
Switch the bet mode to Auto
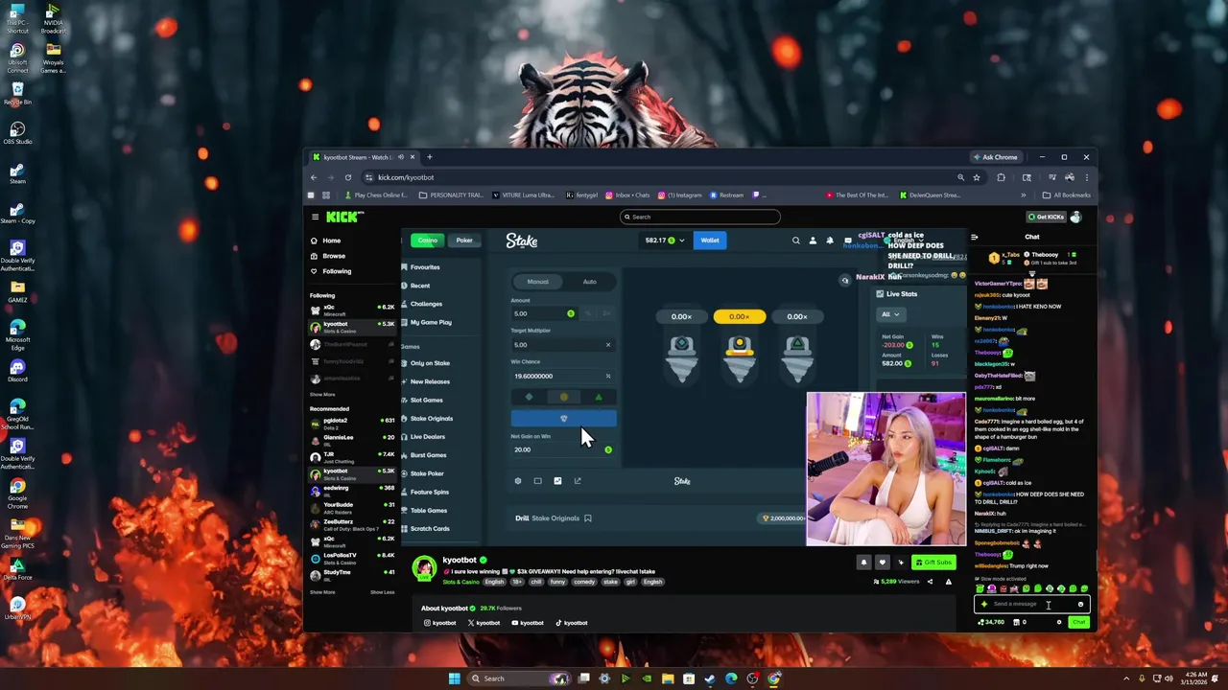pyautogui.click(x=589, y=282)
